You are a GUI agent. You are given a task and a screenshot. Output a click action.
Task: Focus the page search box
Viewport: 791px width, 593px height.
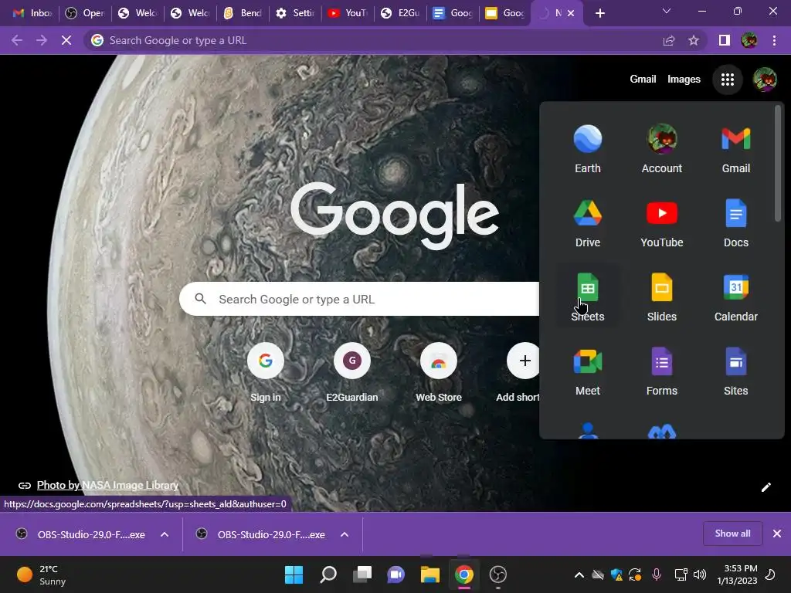pos(359,299)
